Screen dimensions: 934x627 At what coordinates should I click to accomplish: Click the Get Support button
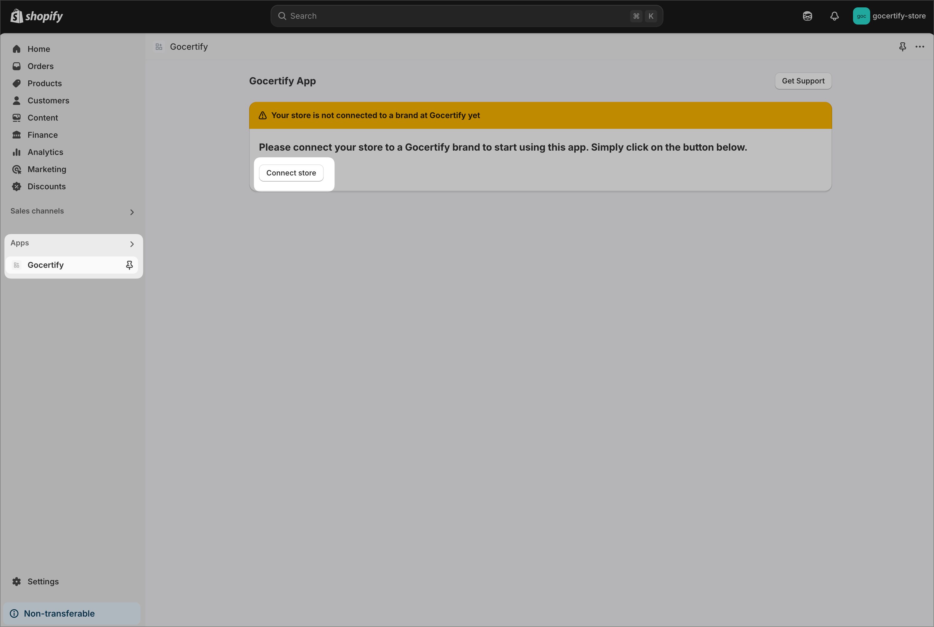point(803,81)
